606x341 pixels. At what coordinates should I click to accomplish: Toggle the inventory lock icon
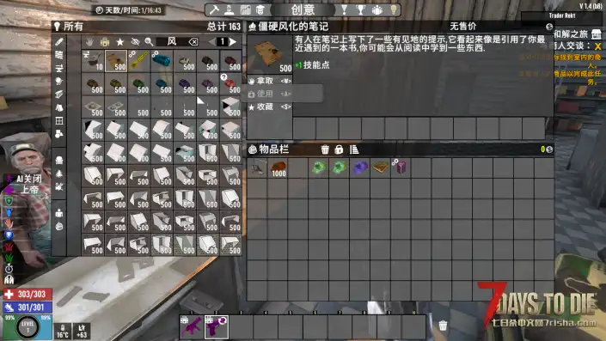[339, 149]
